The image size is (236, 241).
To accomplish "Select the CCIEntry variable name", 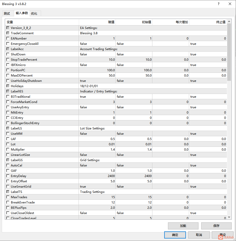I will tap(17, 118).
